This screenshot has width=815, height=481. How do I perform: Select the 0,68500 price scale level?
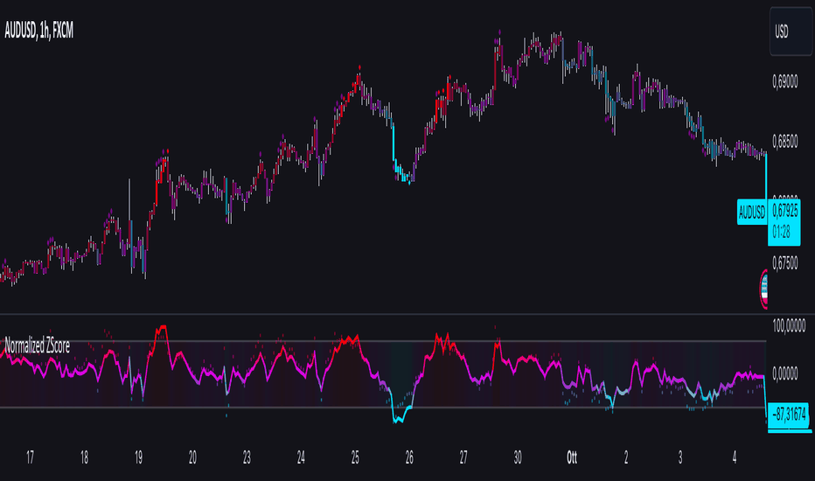pos(785,142)
